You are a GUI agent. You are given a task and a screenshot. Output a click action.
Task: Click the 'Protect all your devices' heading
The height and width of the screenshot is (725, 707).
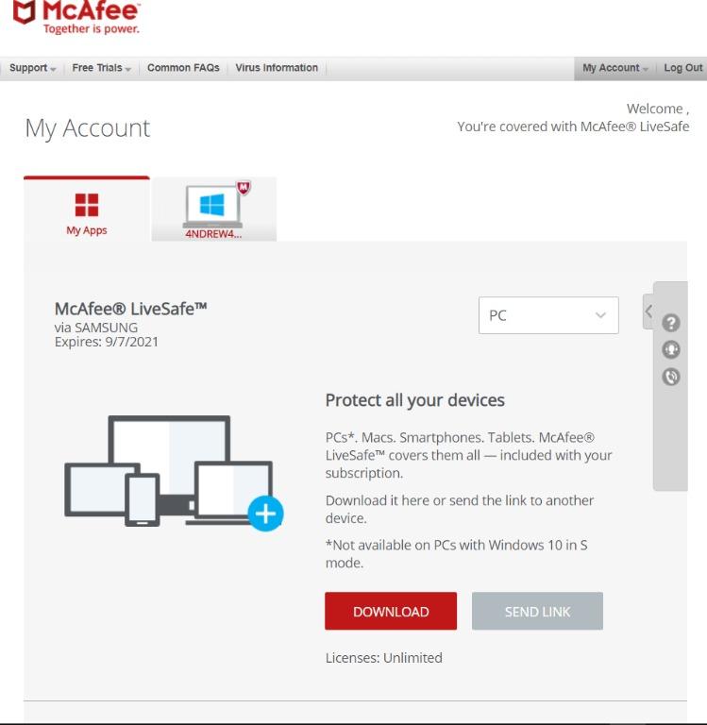pos(414,400)
